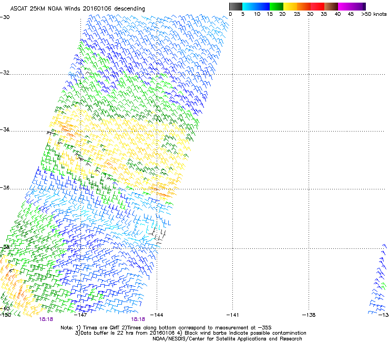Click the orange 25-30 knots color band
Screen dimensions: 389x342
pos(304,6)
